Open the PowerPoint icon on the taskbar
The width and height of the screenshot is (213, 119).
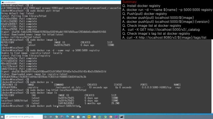click(111, 117)
